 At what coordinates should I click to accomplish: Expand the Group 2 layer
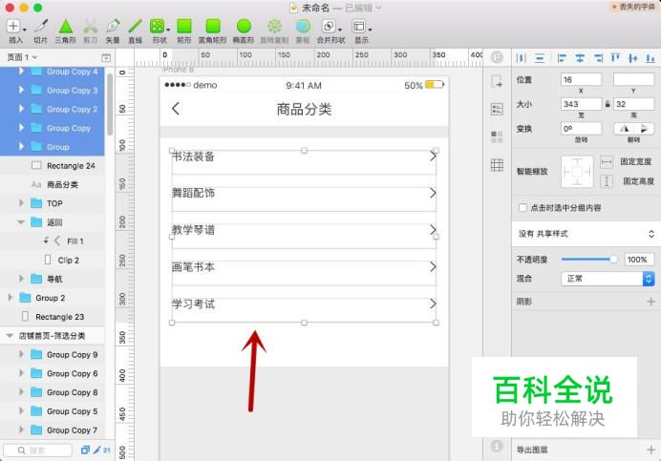pos(11,298)
